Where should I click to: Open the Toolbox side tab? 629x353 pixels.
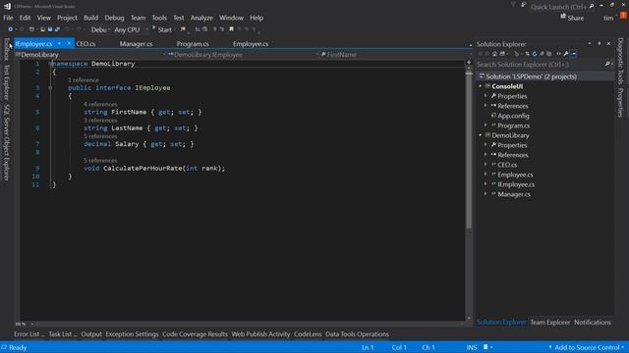[x=6, y=49]
